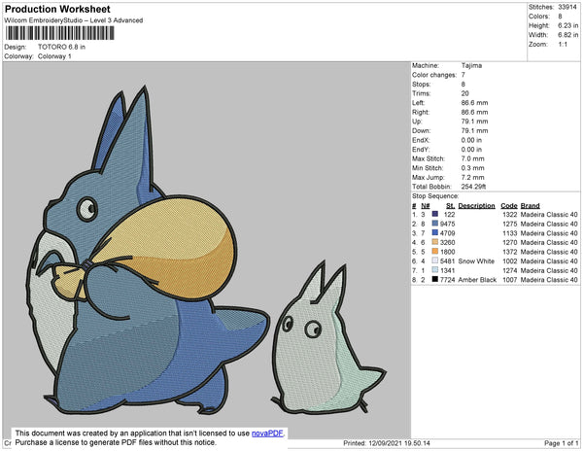Click the 'Stop Sequence:' heading

435,196
